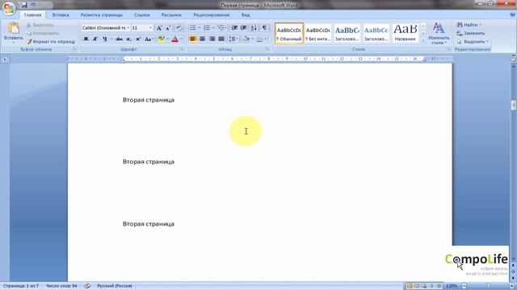The width and height of the screenshot is (517, 290).
Task: Click the borders icon
Action: (259, 39)
